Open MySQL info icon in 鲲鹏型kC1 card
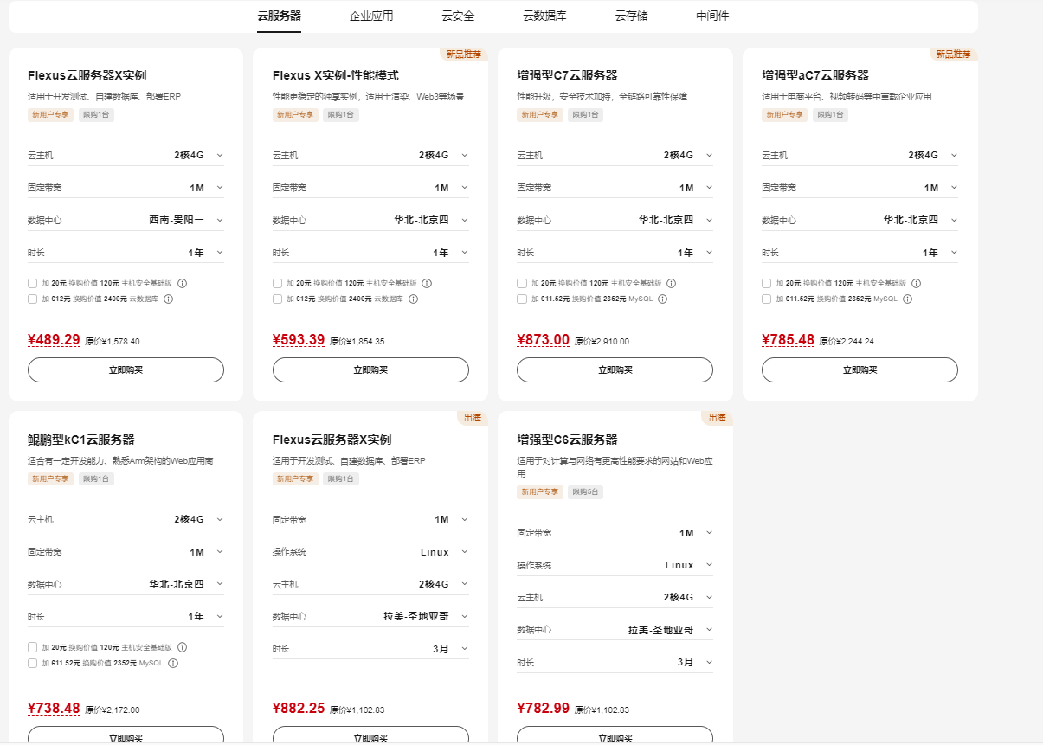The height and width of the screenshot is (745, 1043). 173,663
